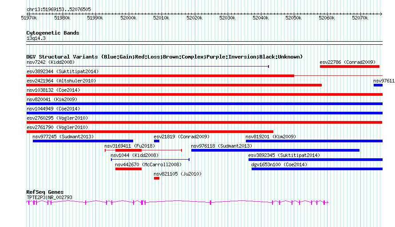Click the esv3892345 (Suktitipat2014) label
The width and height of the screenshot is (395, 227).
tap(284, 155)
